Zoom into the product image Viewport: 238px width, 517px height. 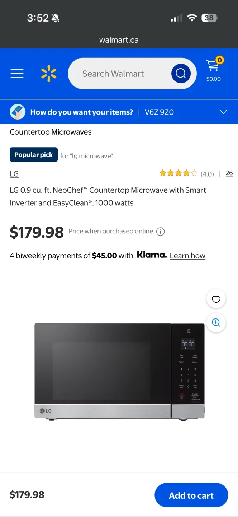pyautogui.click(x=216, y=322)
